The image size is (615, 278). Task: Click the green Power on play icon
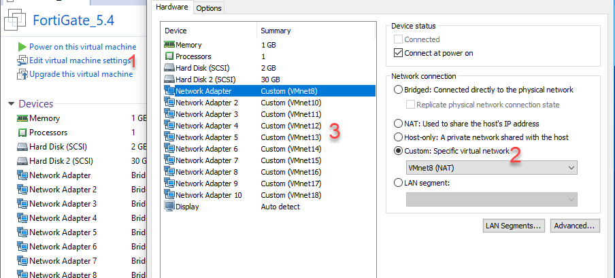click(22, 47)
